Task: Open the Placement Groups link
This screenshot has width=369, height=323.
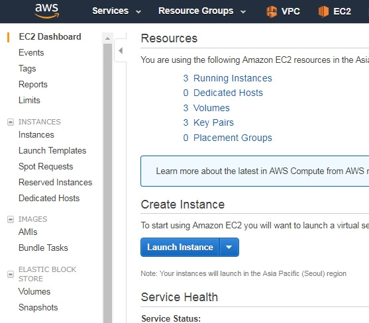Action: click(x=233, y=138)
